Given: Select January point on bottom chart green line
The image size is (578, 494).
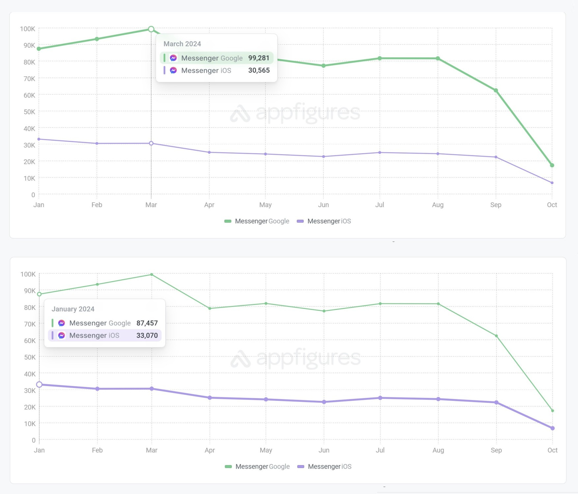Looking at the screenshot, I should tap(39, 294).
